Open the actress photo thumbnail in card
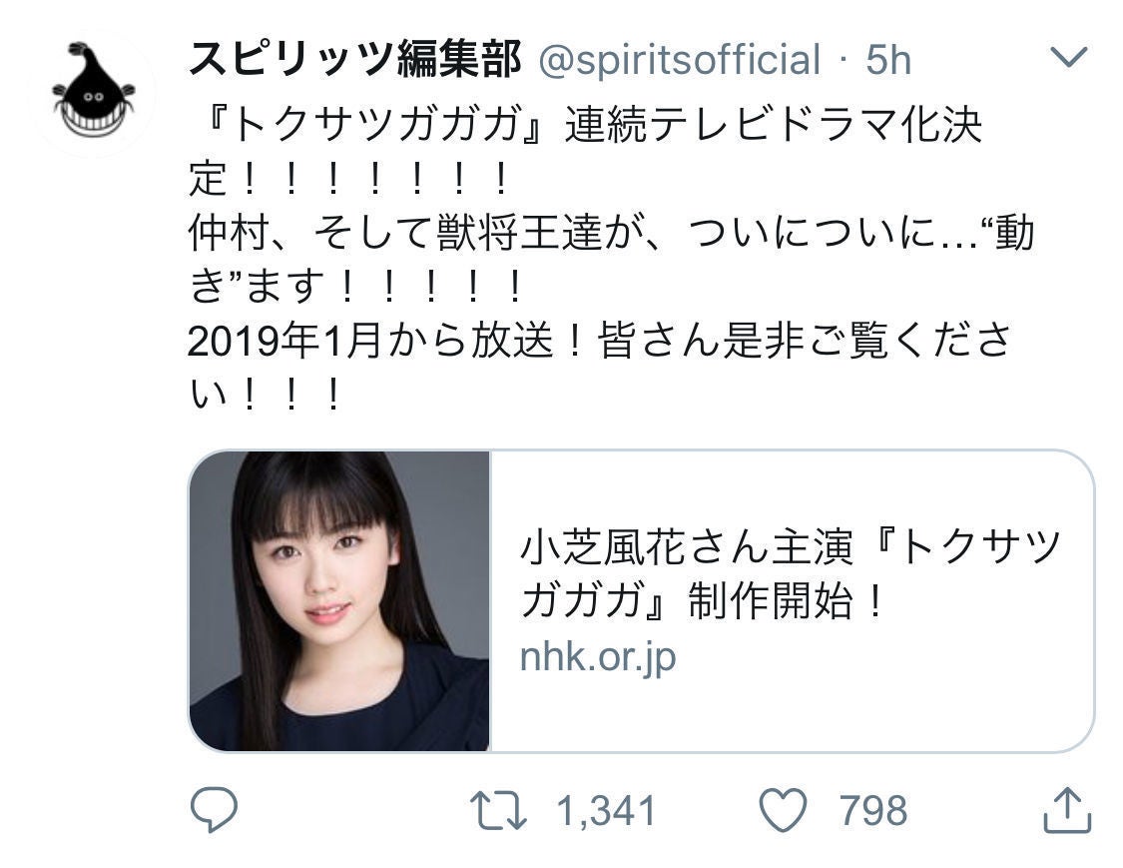 (339, 600)
